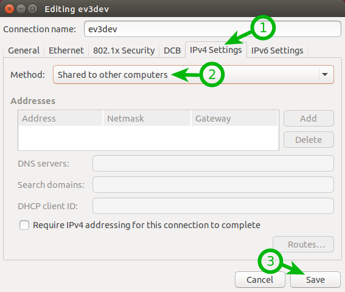The height and width of the screenshot is (292, 345).
Task: Click the Cancel button
Action: pos(260,280)
